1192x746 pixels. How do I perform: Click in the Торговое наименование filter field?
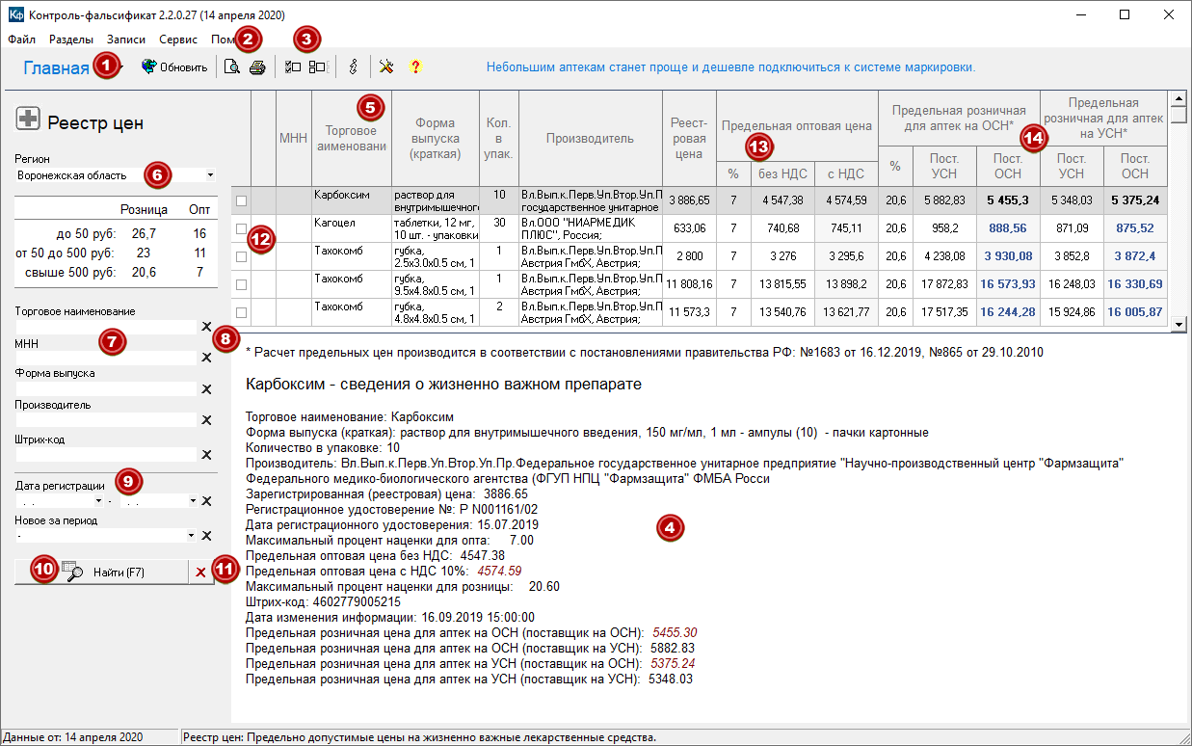coord(106,327)
